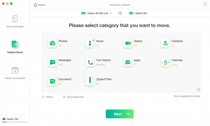This screenshot has height=126, width=210.
Task: Click the Calendar number 3 icon
Action: (165, 62)
